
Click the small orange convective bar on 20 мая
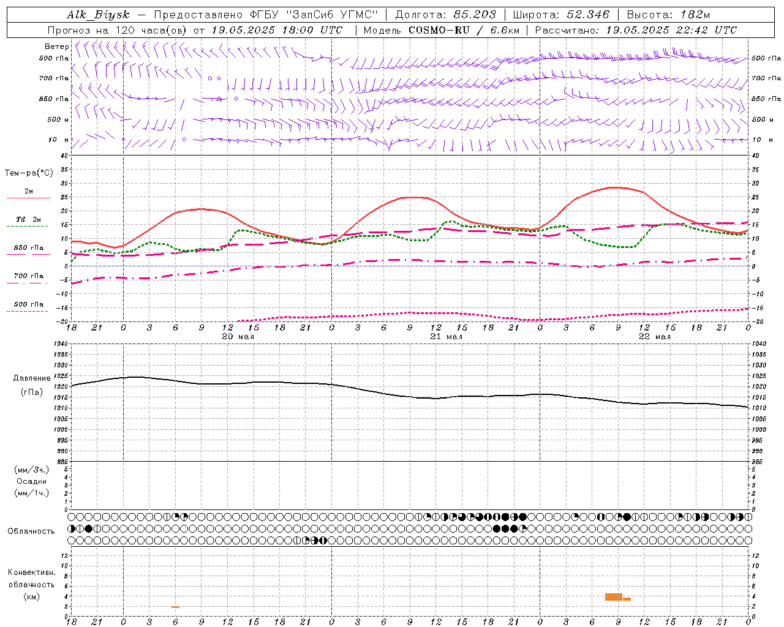point(175,607)
